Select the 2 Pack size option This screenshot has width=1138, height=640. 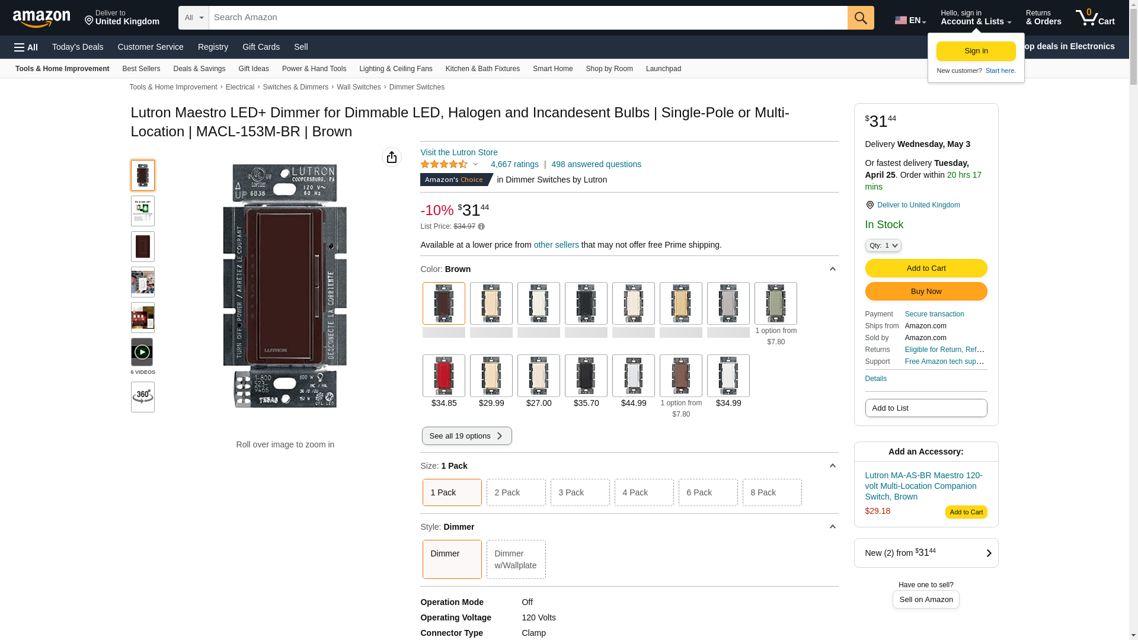pos(516,492)
